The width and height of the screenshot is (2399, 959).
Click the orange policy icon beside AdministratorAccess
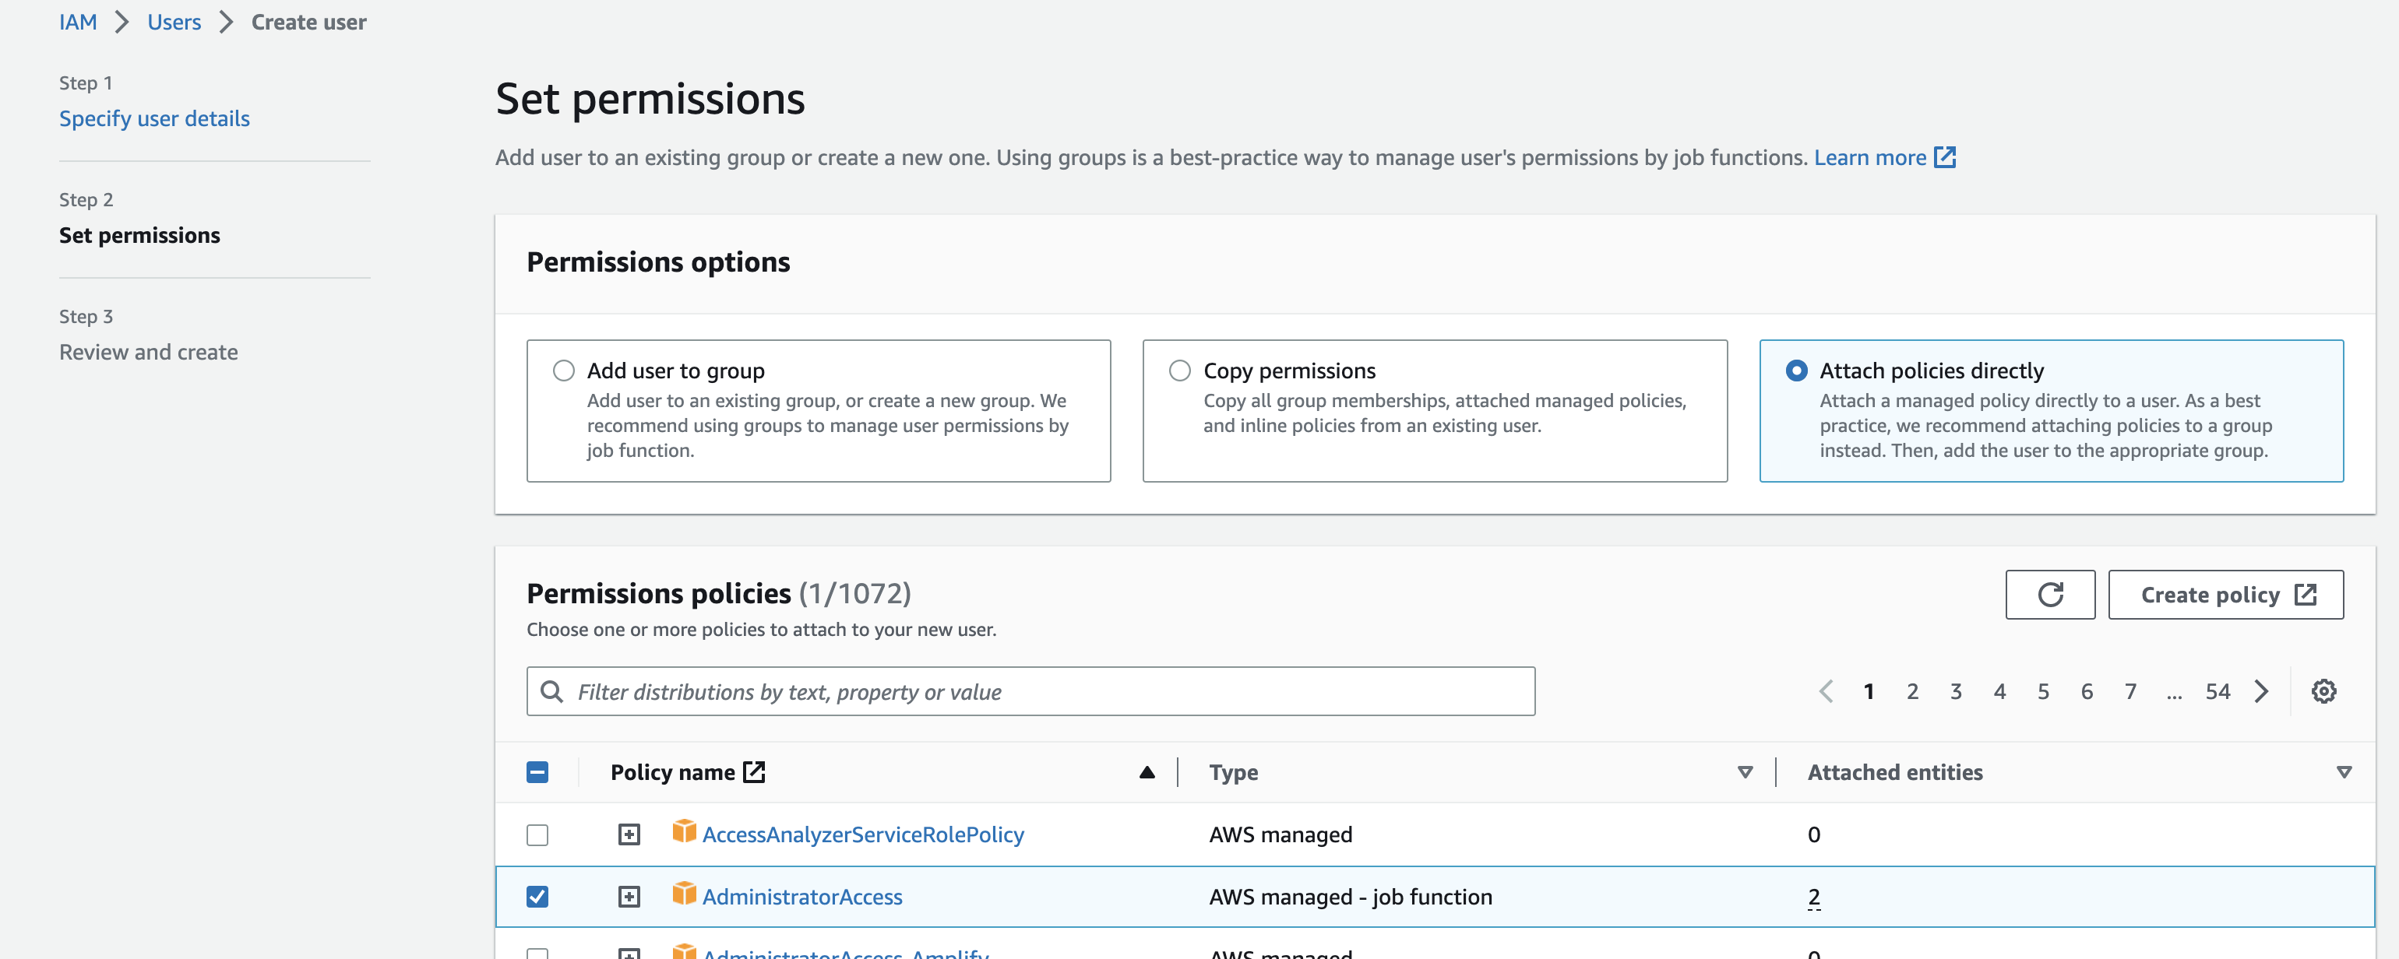tap(685, 894)
